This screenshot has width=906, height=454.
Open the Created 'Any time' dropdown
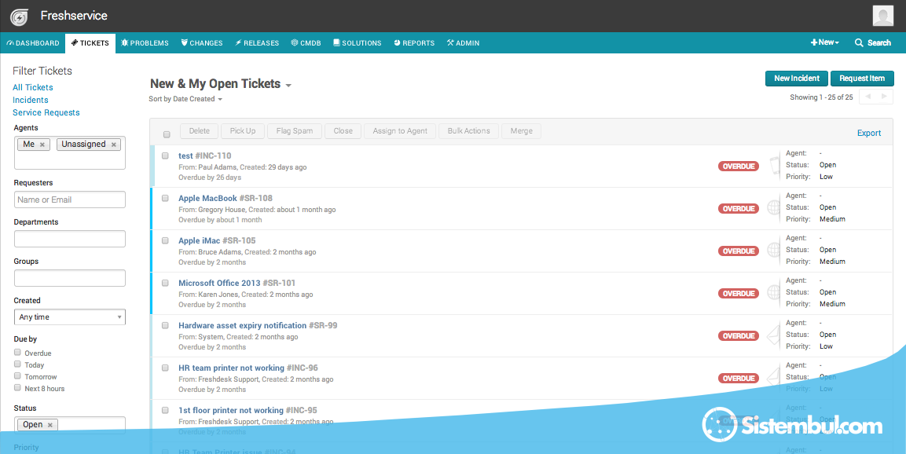pos(70,317)
